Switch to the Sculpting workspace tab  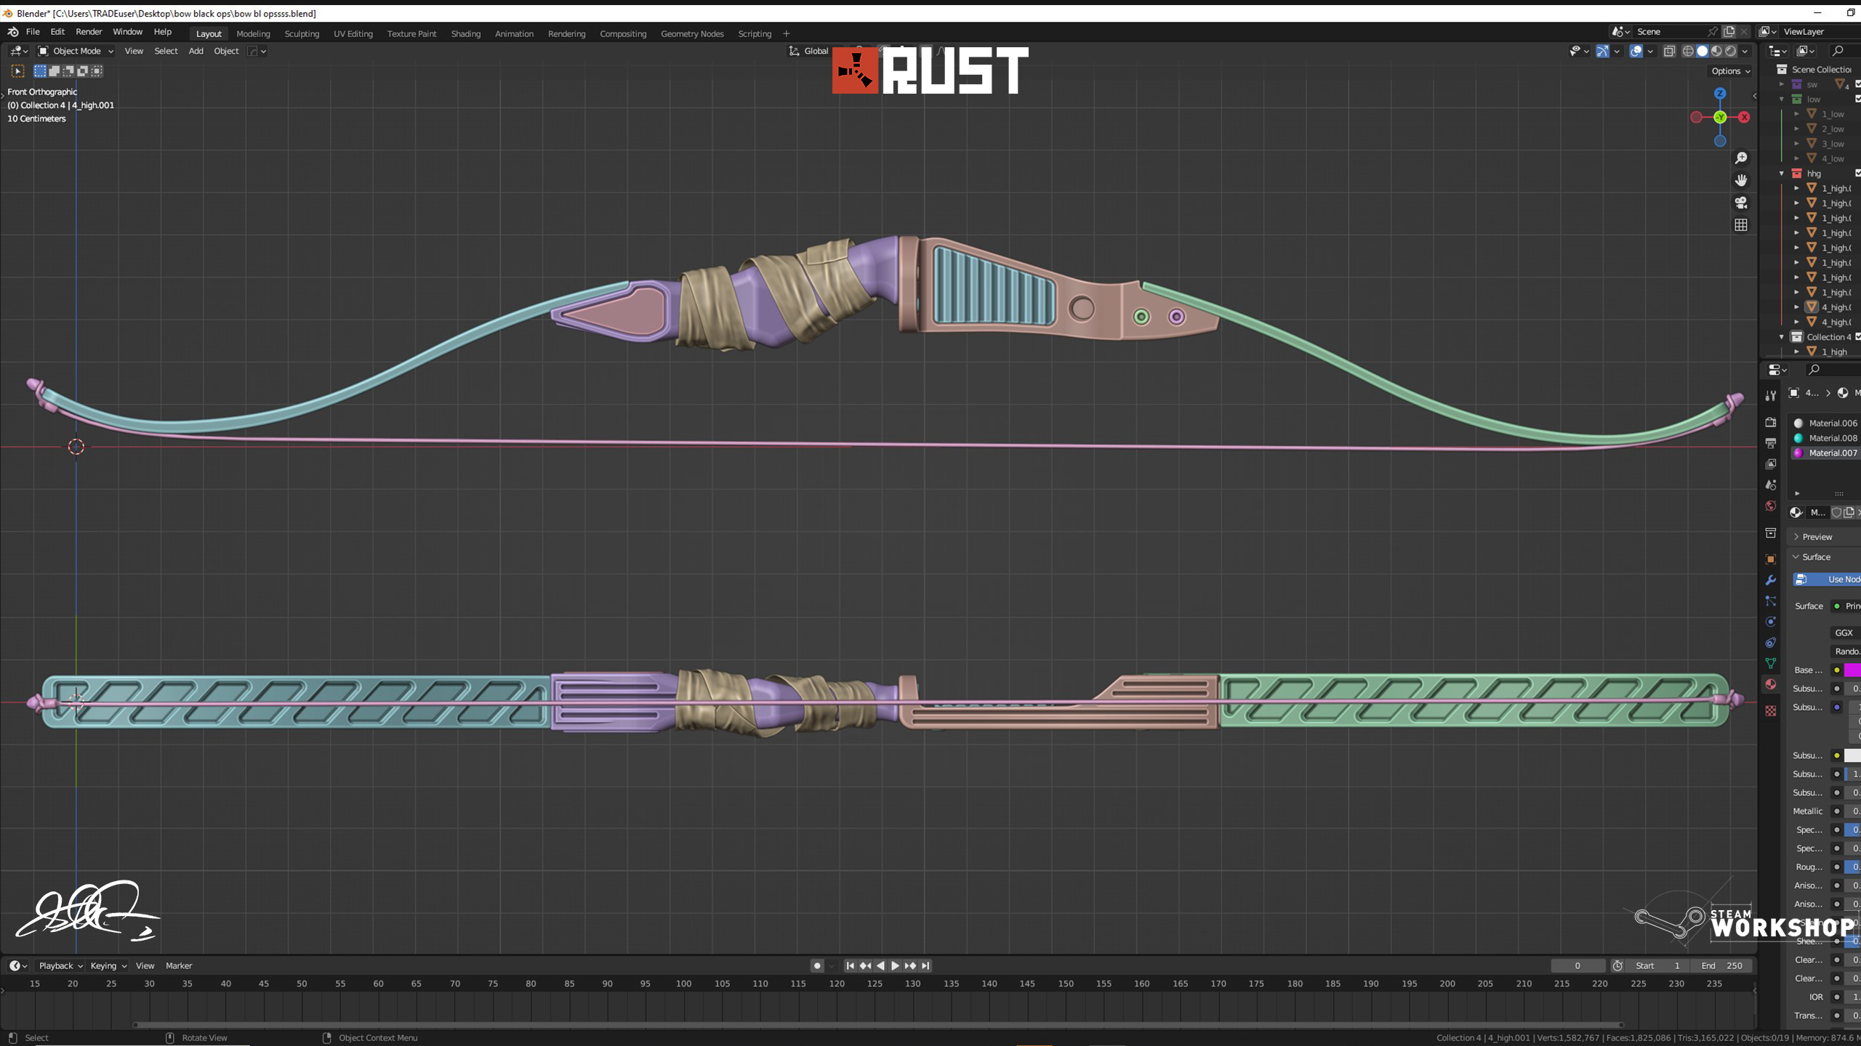pos(302,33)
